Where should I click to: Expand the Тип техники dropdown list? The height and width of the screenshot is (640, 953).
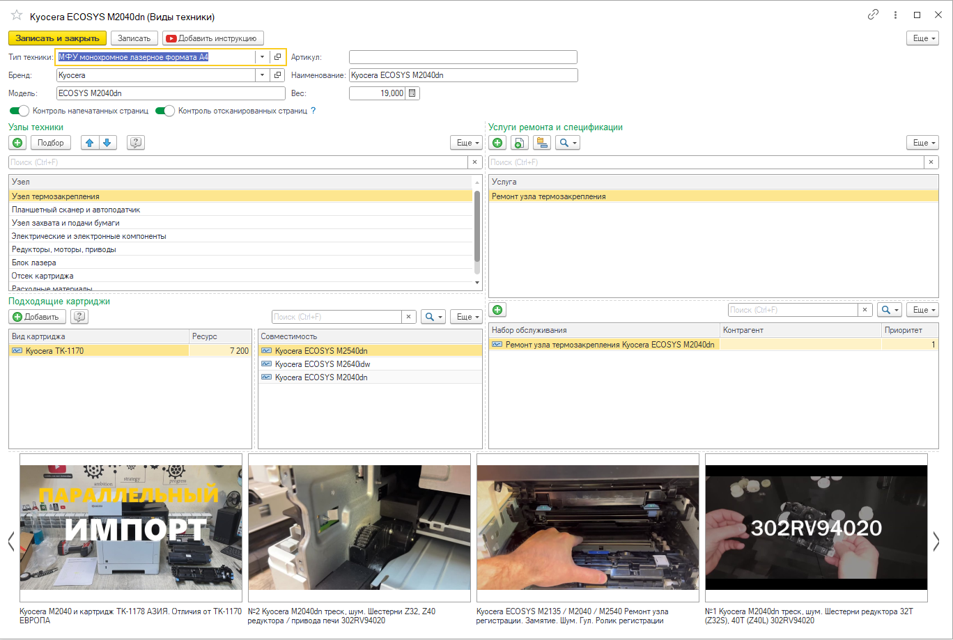[262, 57]
